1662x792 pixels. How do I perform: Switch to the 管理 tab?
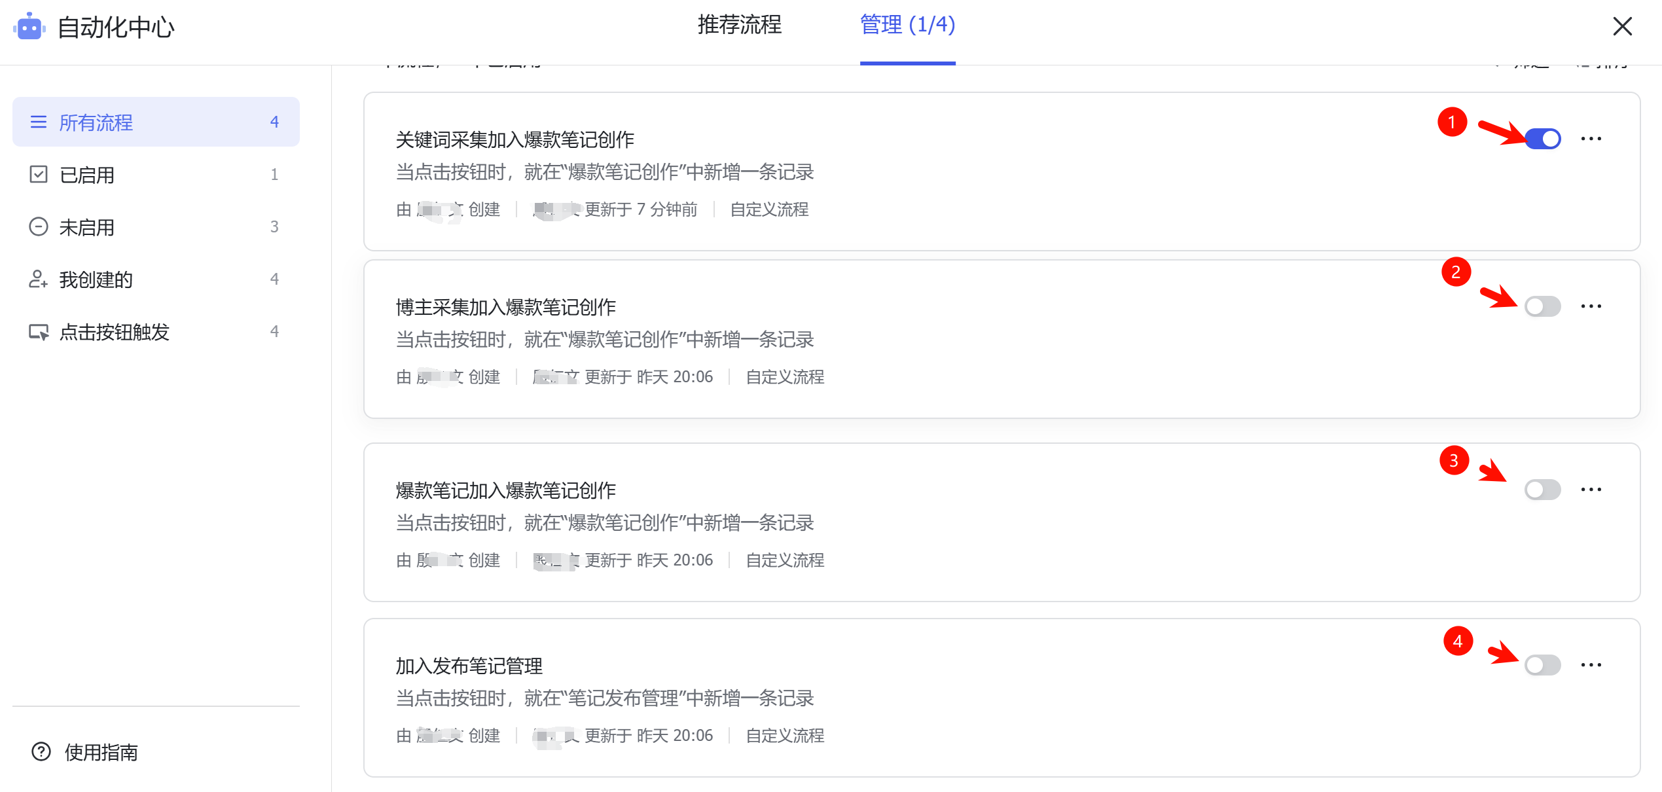click(x=907, y=26)
